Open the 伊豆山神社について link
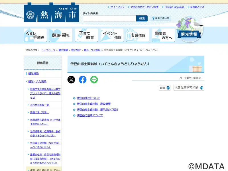 pyautogui.click(x=88, y=98)
